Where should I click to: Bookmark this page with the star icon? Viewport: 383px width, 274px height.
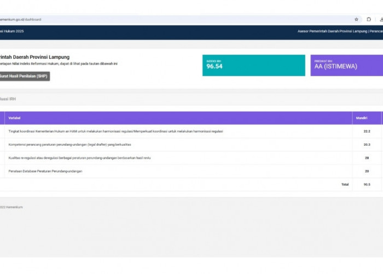[x=356, y=19]
